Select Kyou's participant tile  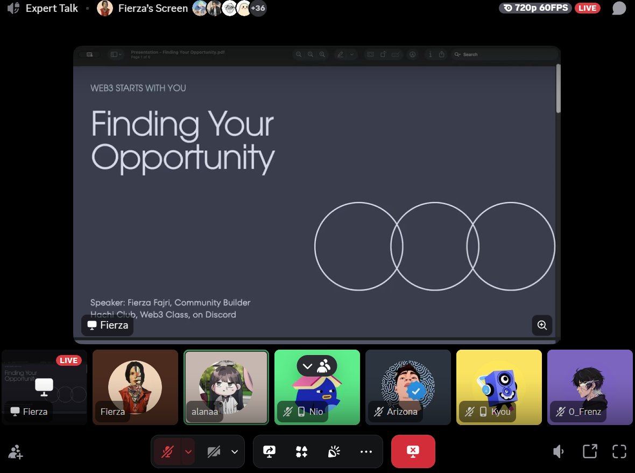499,387
